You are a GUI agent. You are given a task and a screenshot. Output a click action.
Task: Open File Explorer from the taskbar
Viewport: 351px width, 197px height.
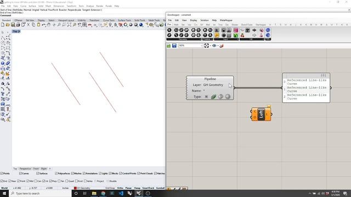point(94,193)
